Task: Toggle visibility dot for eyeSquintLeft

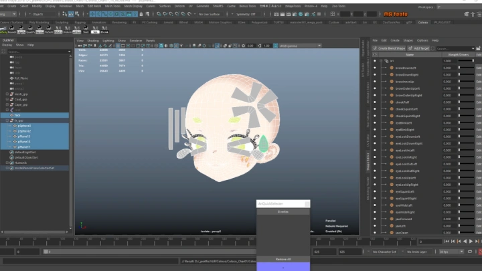Action: [x=375, y=191]
